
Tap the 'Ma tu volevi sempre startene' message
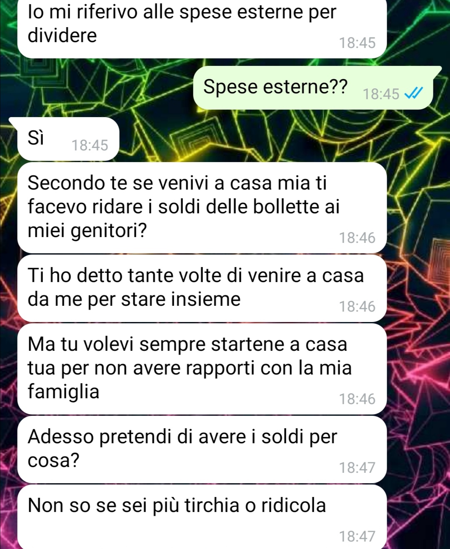point(202,369)
